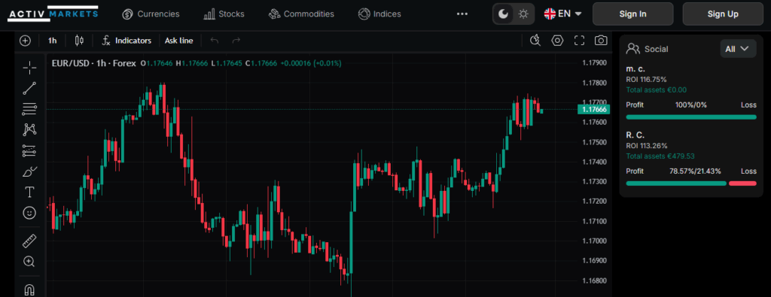Select the zoom in tool
The image size is (771, 297).
[x=29, y=262]
